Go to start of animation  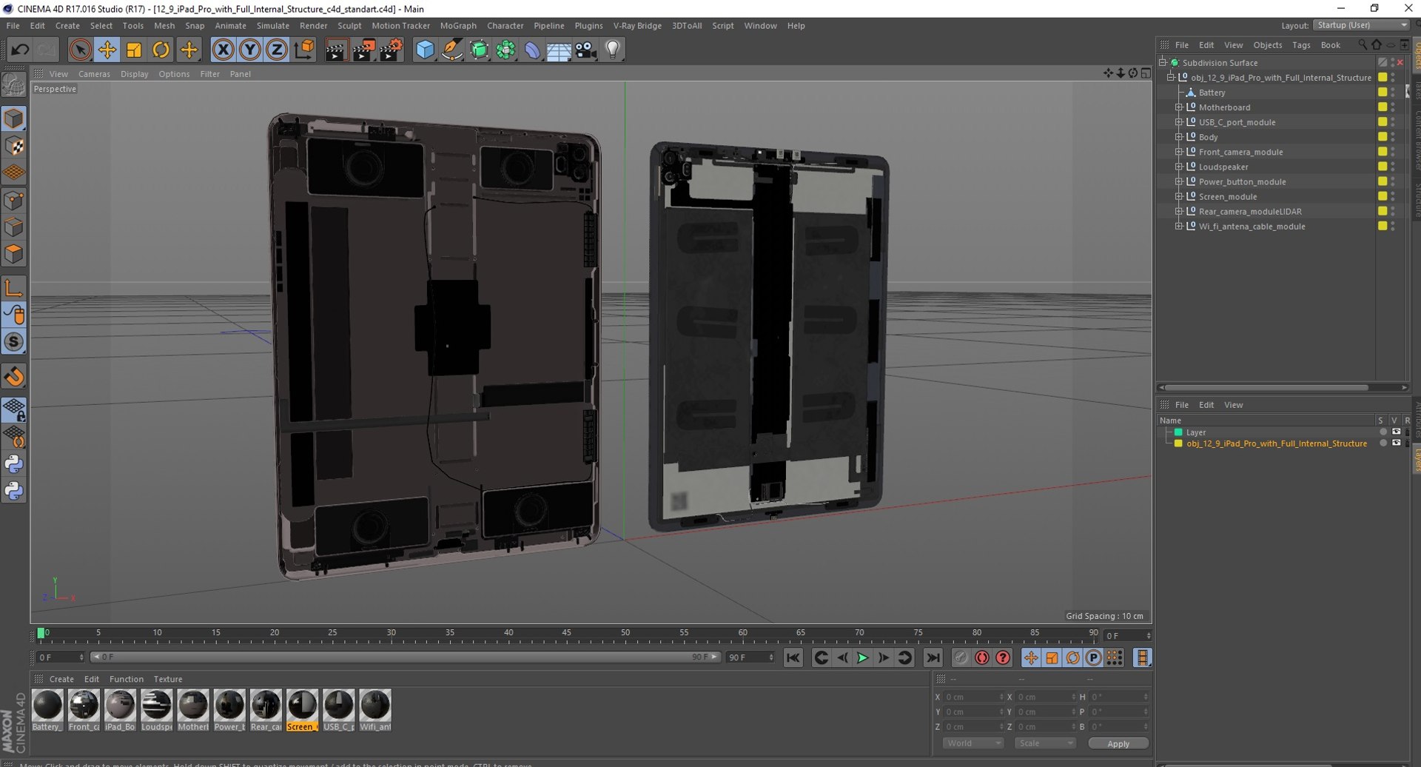[x=793, y=657]
